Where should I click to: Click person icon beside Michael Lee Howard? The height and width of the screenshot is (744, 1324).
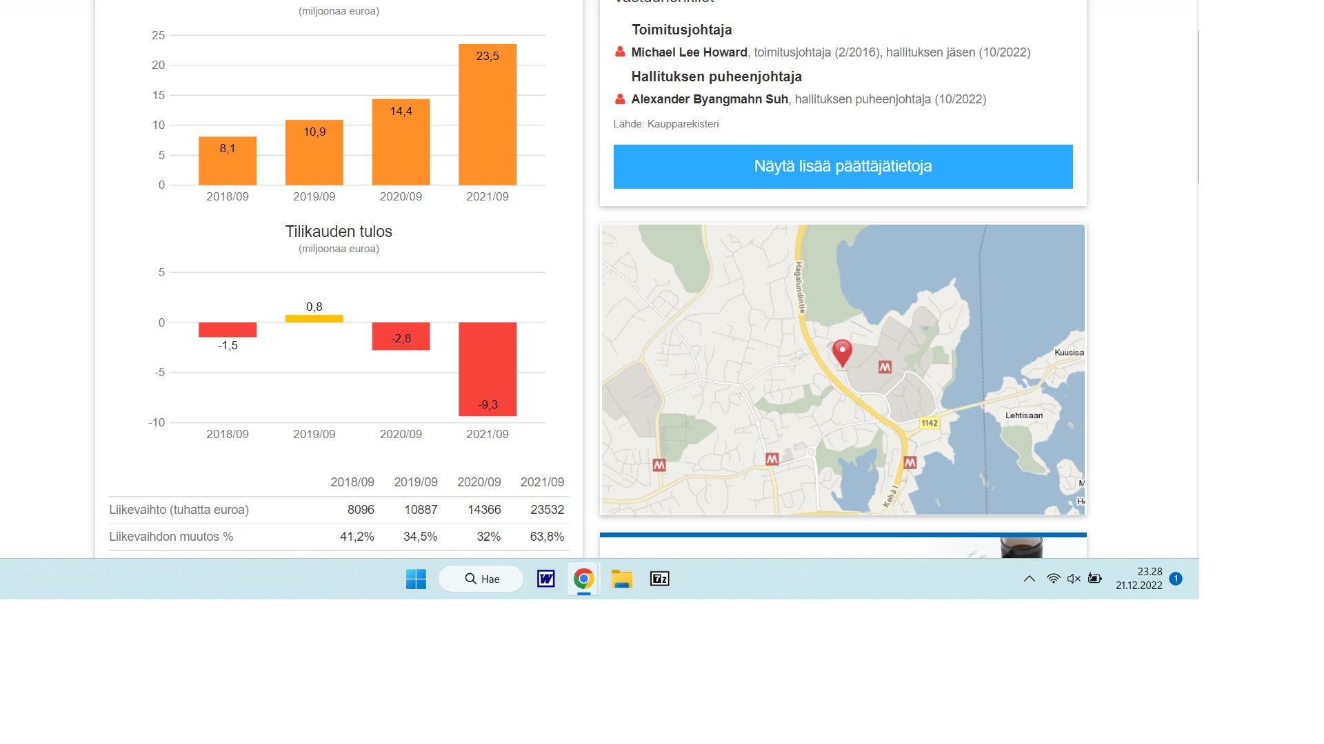(620, 52)
